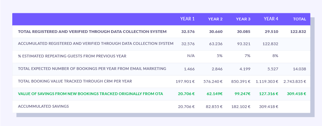Click the green Value of Savings row label

[91, 94]
